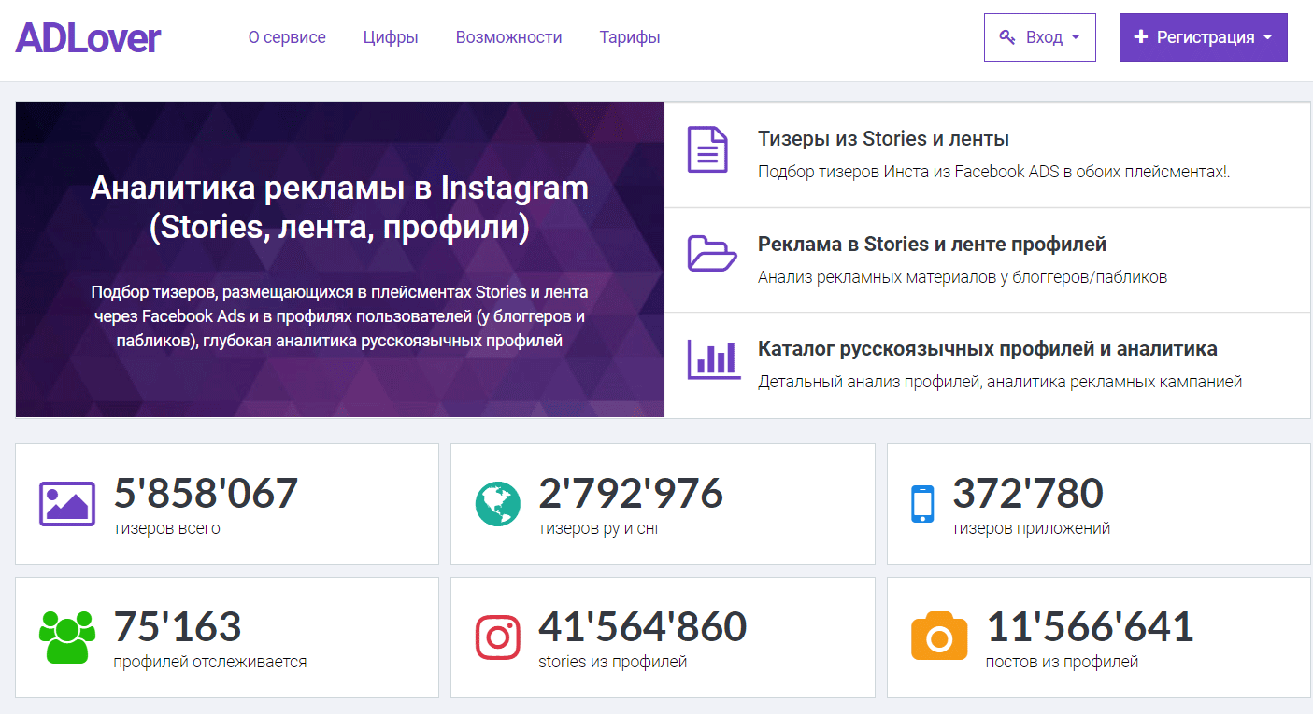Screen dimensions: 1313x714
Task: Click the smartphone icon for тизеров приложений
Action: point(922,504)
